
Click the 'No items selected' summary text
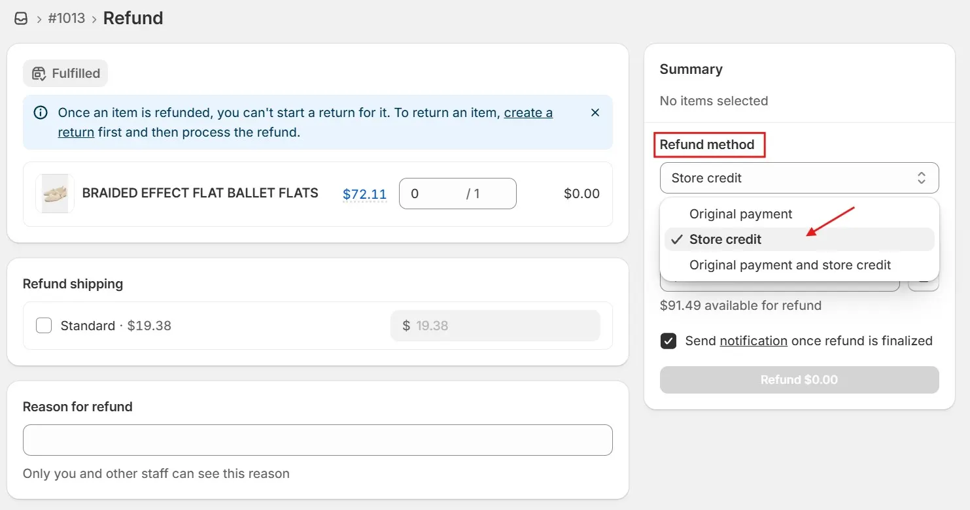click(714, 101)
